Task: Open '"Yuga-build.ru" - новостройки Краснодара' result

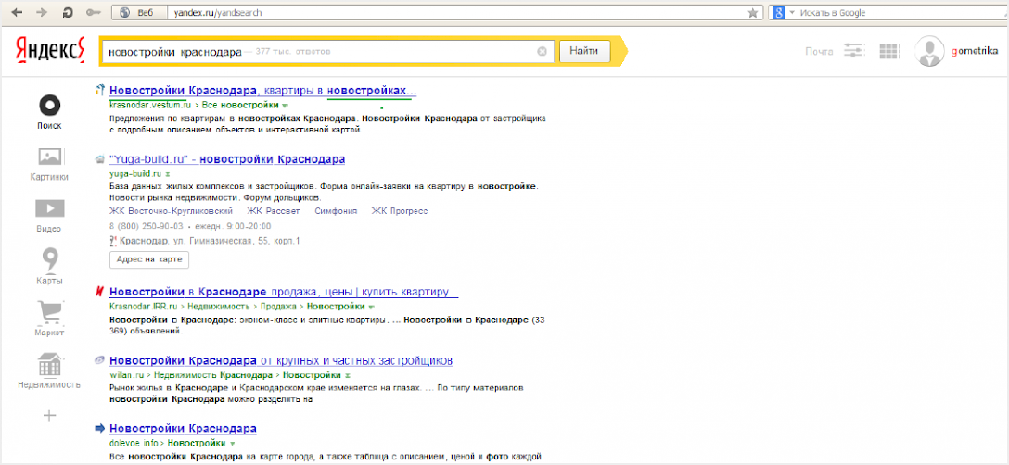Action: tap(227, 159)
